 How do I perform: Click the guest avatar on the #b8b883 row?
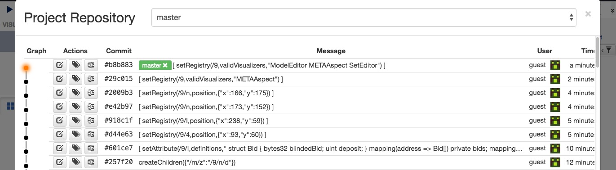pyautogui.click(x=556, y=65)
